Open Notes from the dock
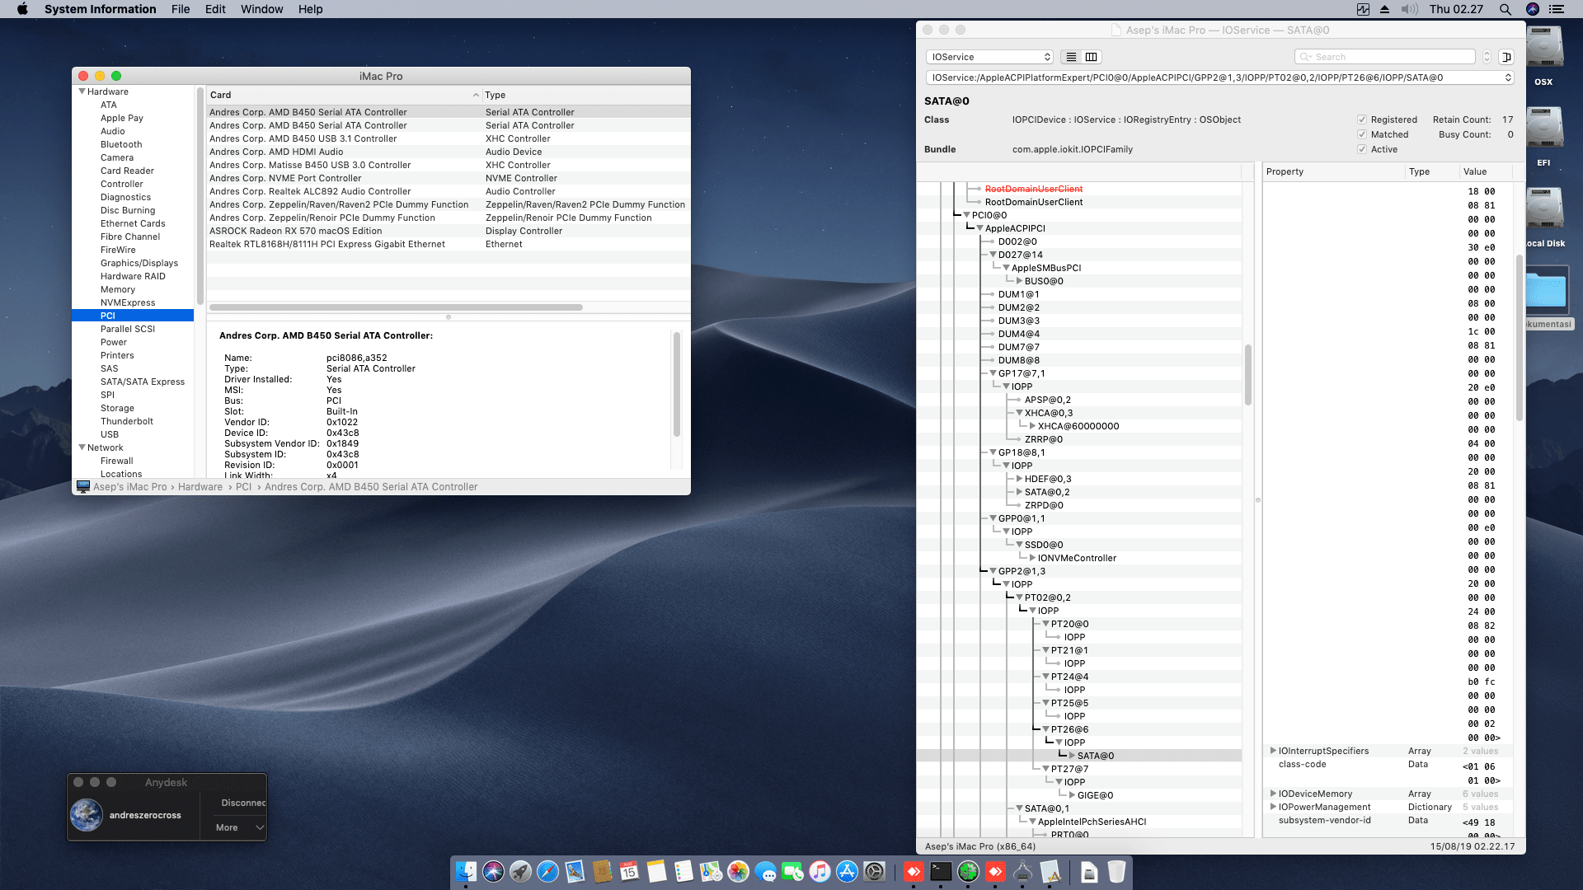The image size is (1583, 890). coord(656,871)
